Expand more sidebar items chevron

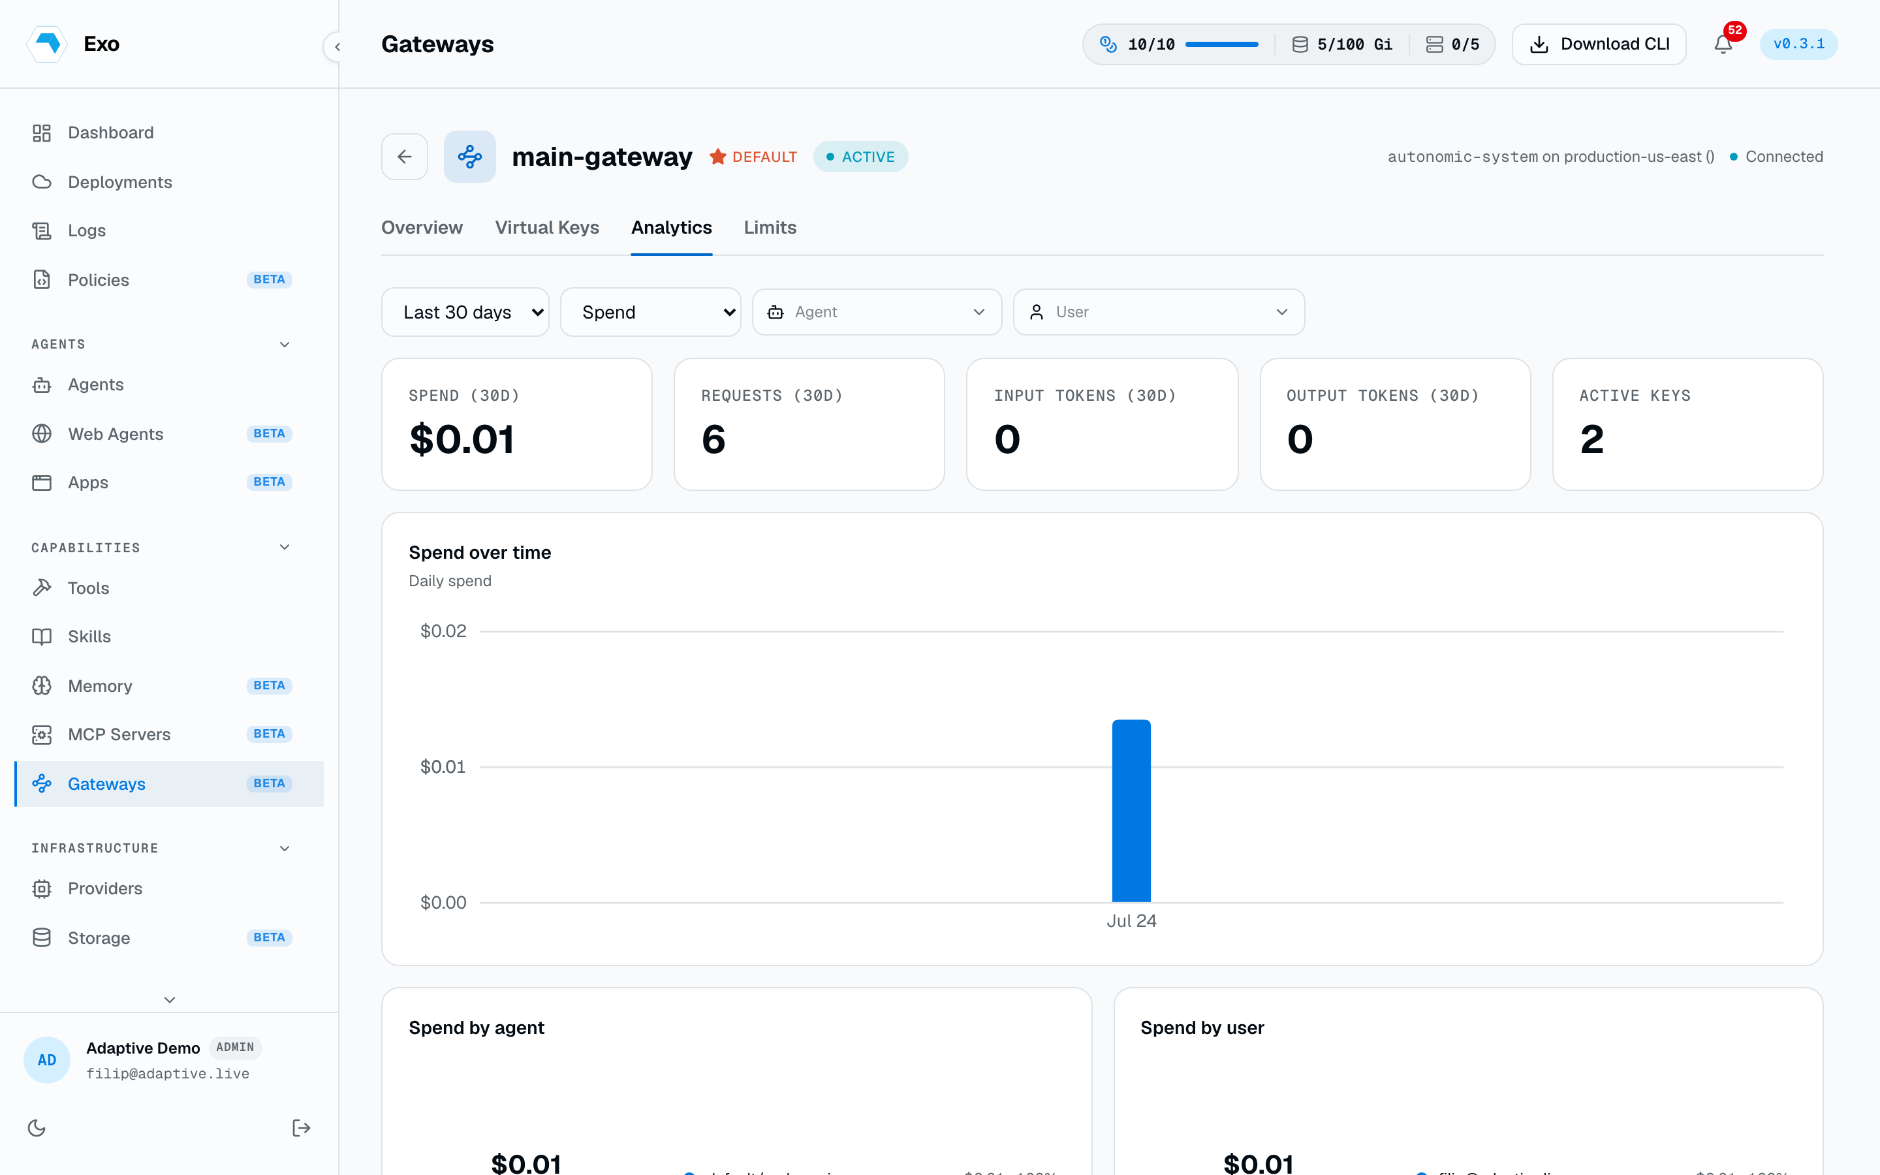coord(169,999)
